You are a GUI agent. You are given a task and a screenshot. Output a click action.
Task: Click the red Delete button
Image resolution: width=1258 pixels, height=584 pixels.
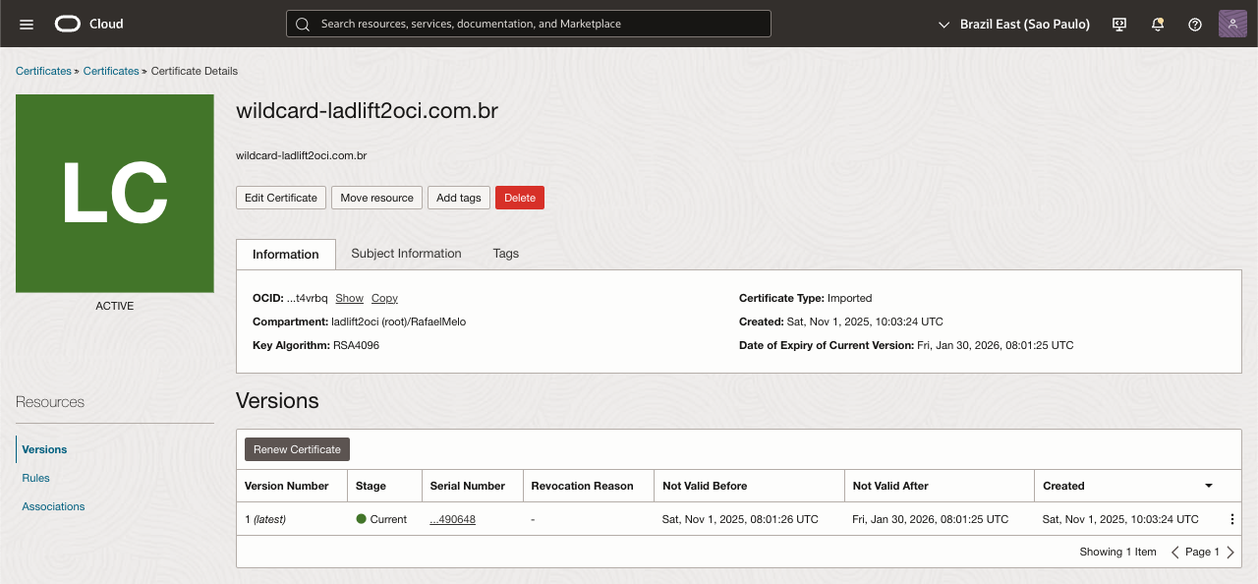click(x=520, y=198)
